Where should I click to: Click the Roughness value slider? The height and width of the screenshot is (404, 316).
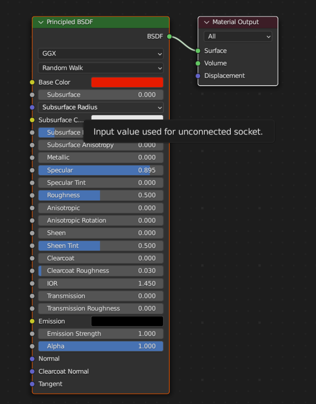click(x=101, y=195)
